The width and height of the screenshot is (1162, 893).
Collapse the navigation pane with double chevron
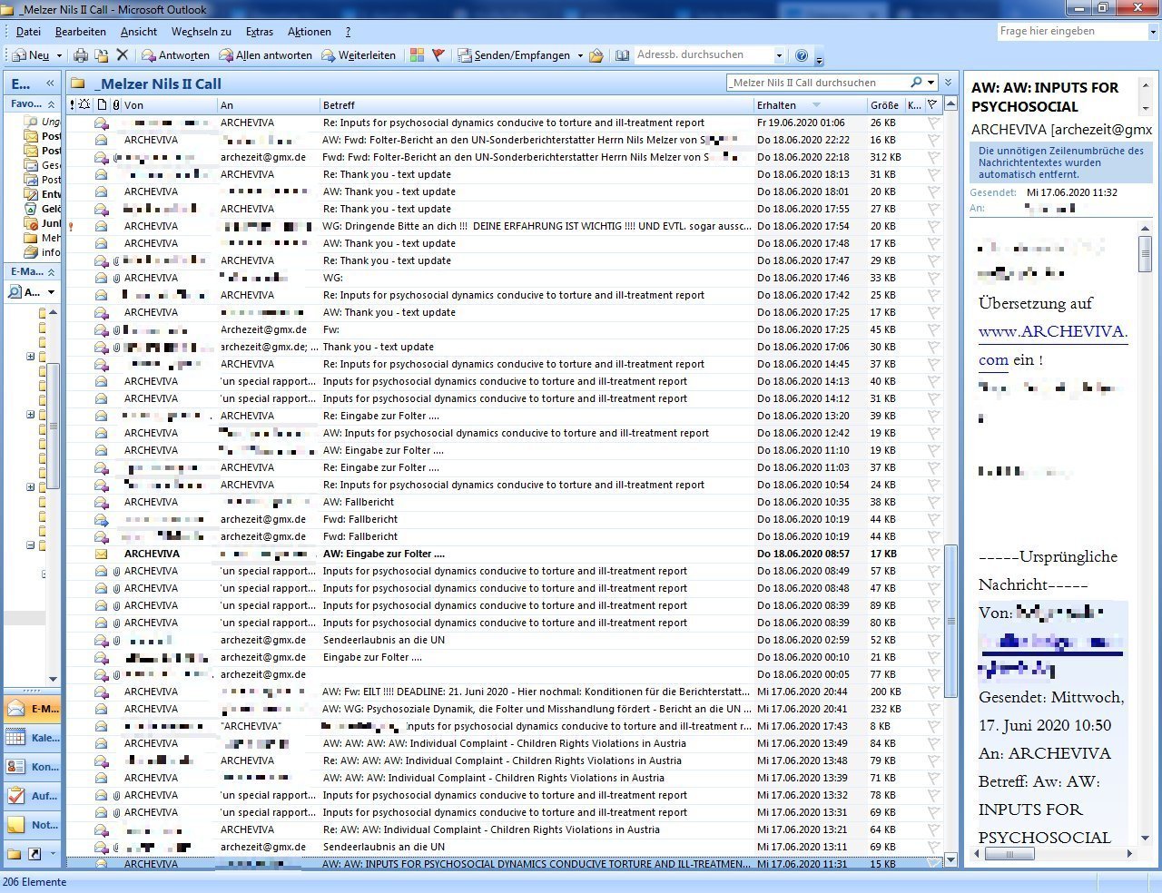coord(50,83)
